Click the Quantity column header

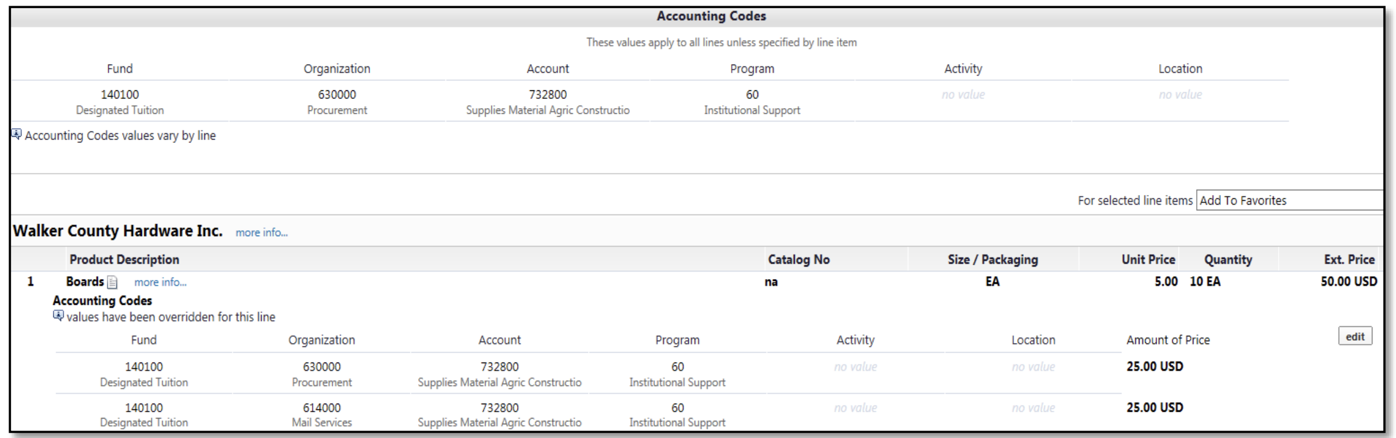pyautogui.click(x=1228, y=260)
